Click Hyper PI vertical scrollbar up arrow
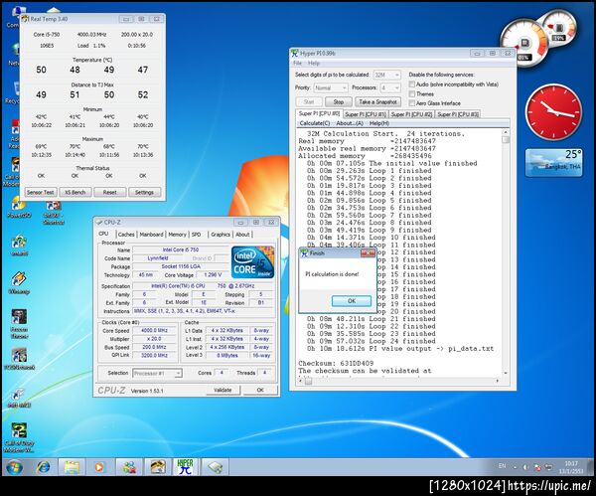596x496 pixels. click(x=506, y=132)
